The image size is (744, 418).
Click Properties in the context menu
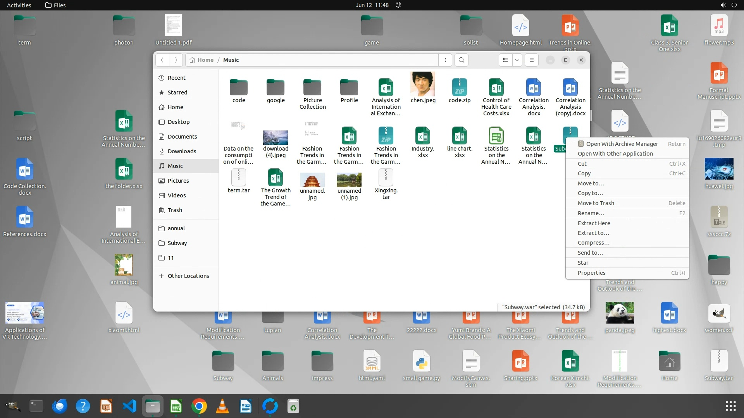pos(591,273)
